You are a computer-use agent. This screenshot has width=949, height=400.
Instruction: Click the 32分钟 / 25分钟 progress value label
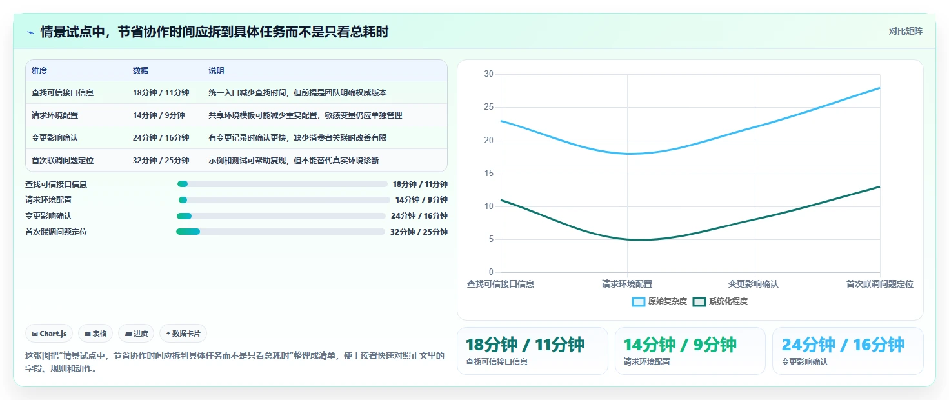pos(419,232)
